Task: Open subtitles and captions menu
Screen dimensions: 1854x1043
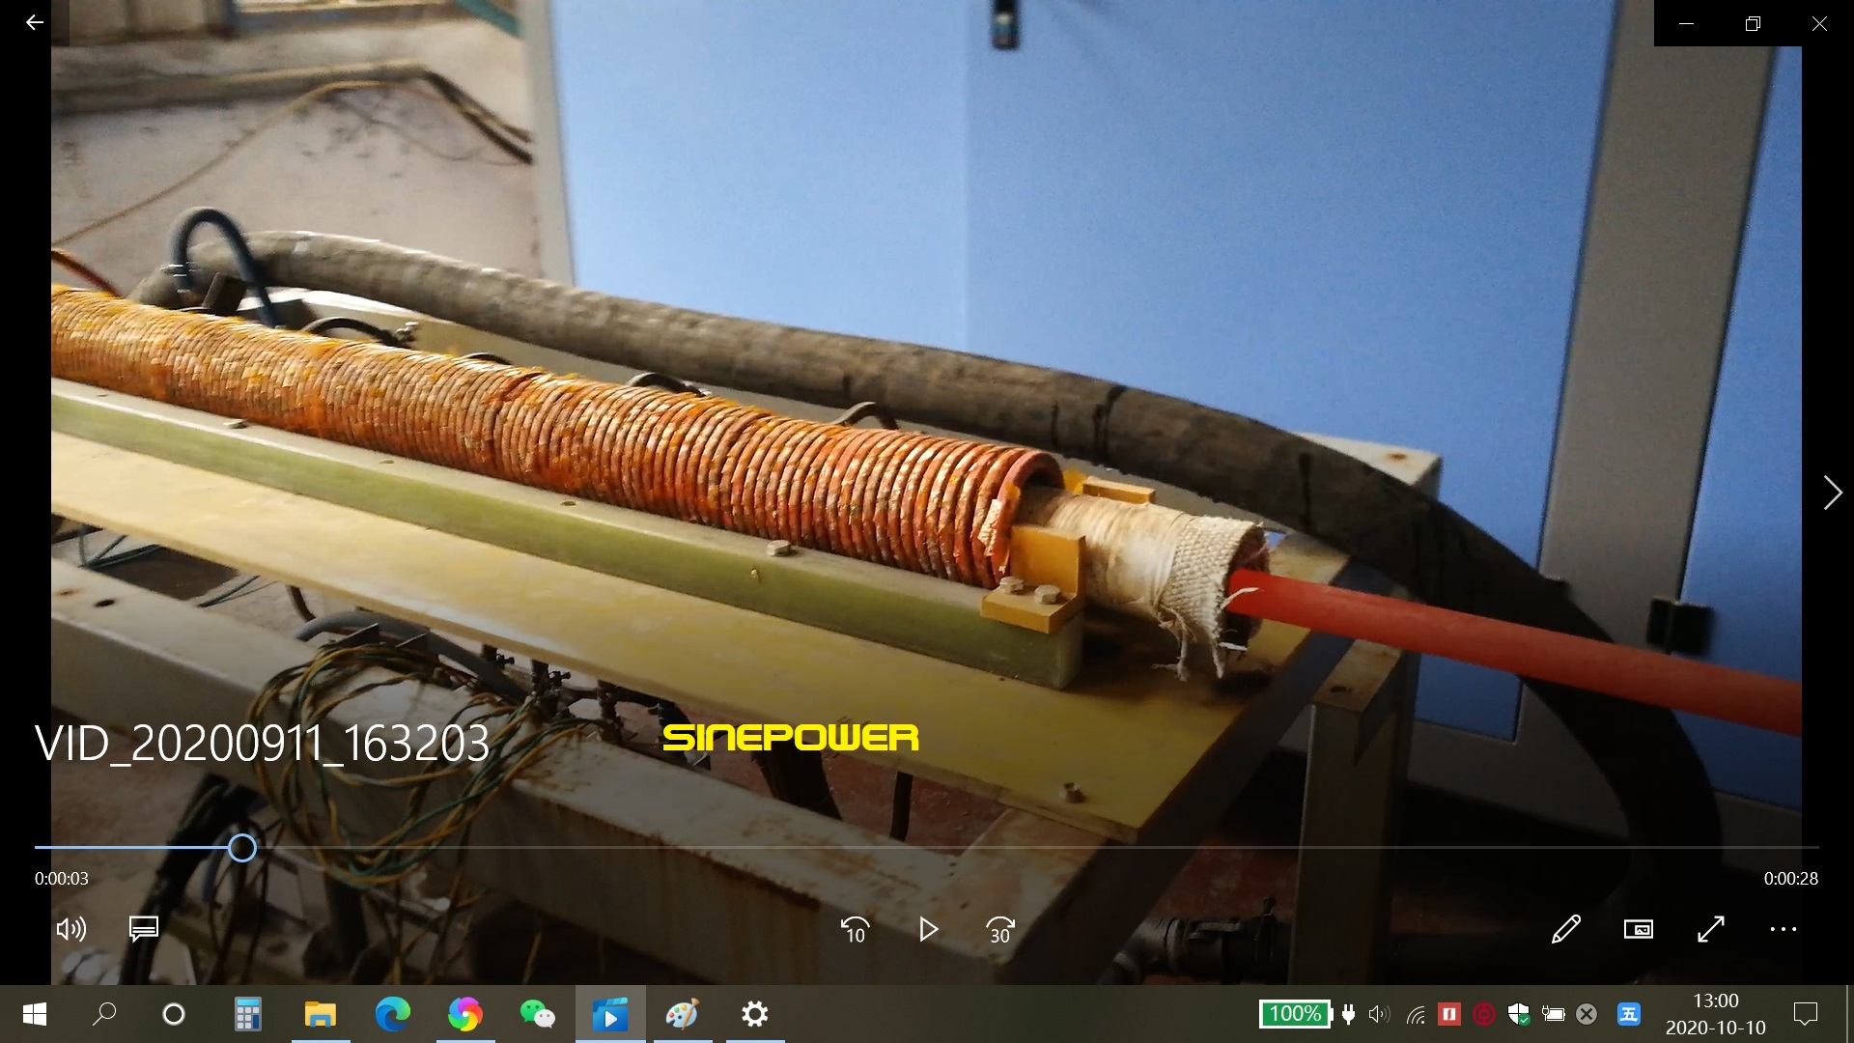Action: point(144,929)
